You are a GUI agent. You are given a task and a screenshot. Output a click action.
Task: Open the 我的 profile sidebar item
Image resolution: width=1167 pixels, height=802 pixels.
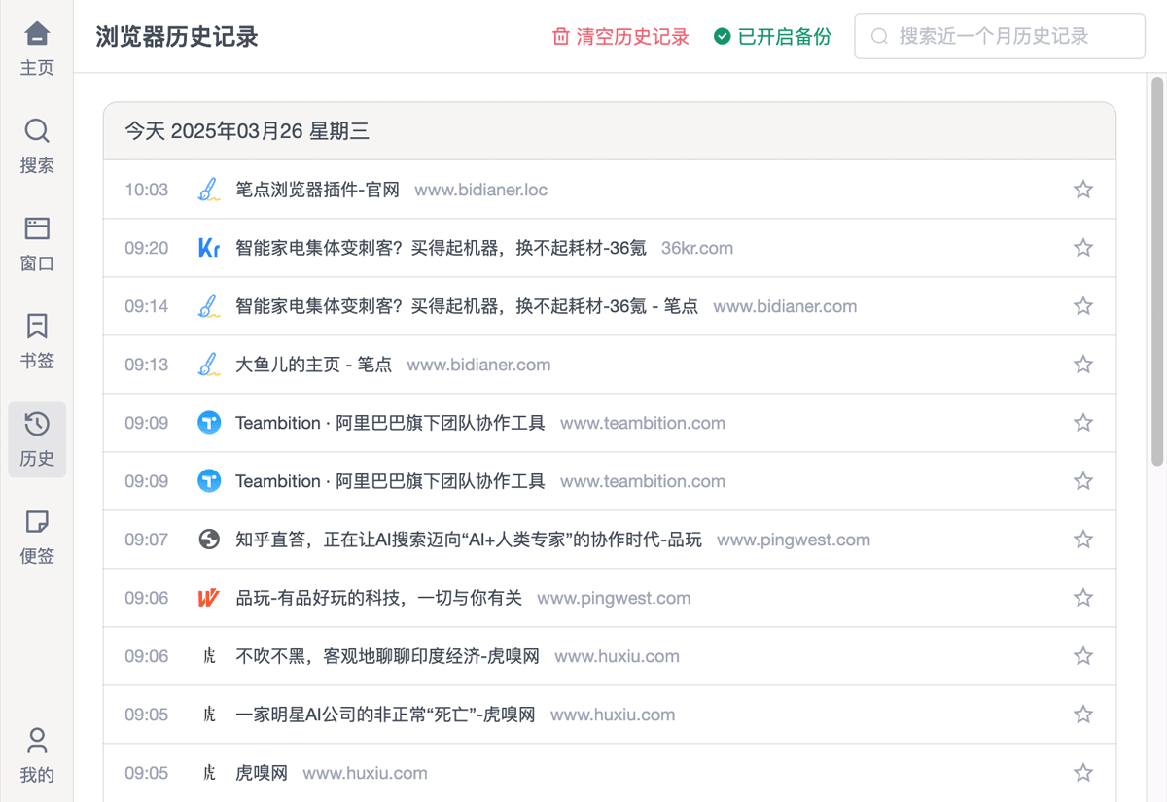click(x=37, y=755)
